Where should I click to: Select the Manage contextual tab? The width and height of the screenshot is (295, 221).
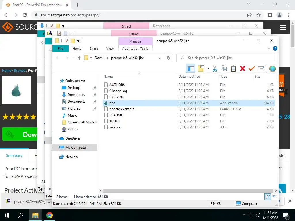click(135, 41)
